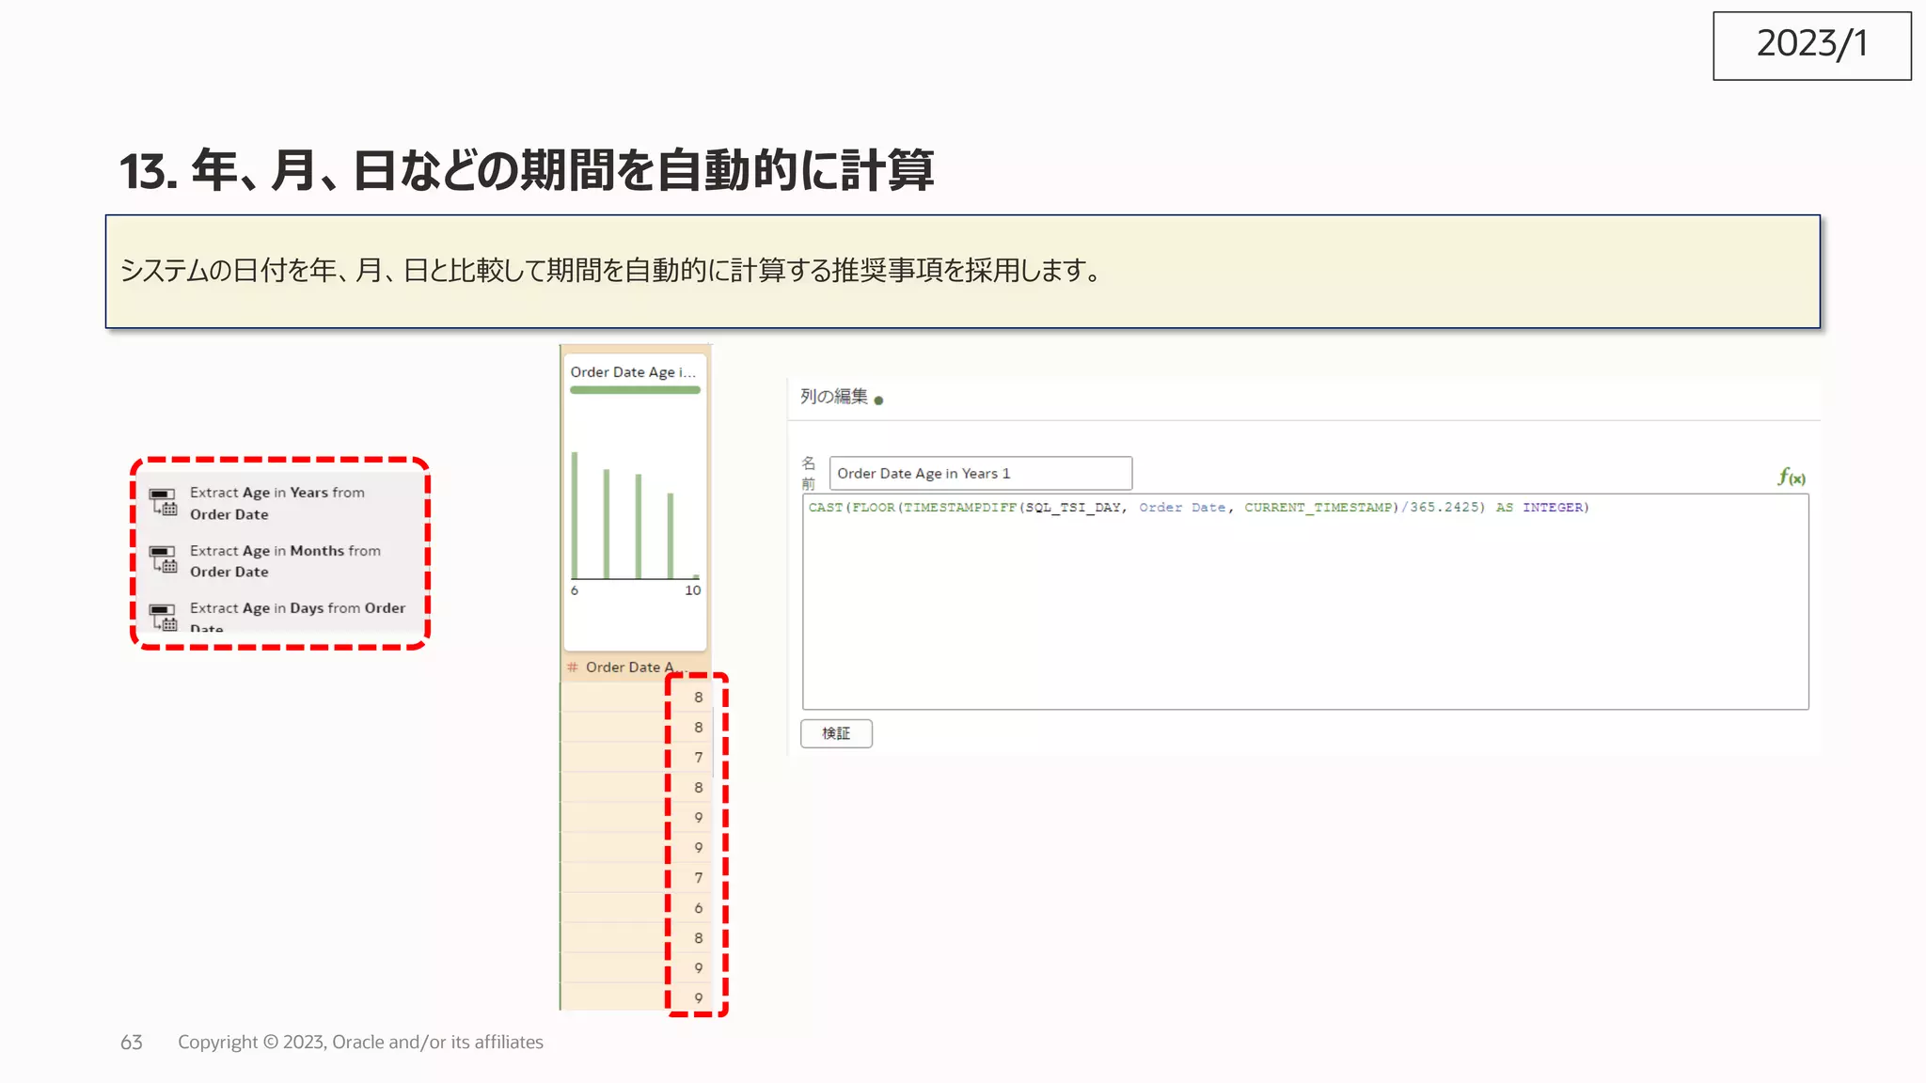Viewport: 1926px width, 1083px height.
Task: Click the Order Date token in the expression
Action: click(1182, 507)
